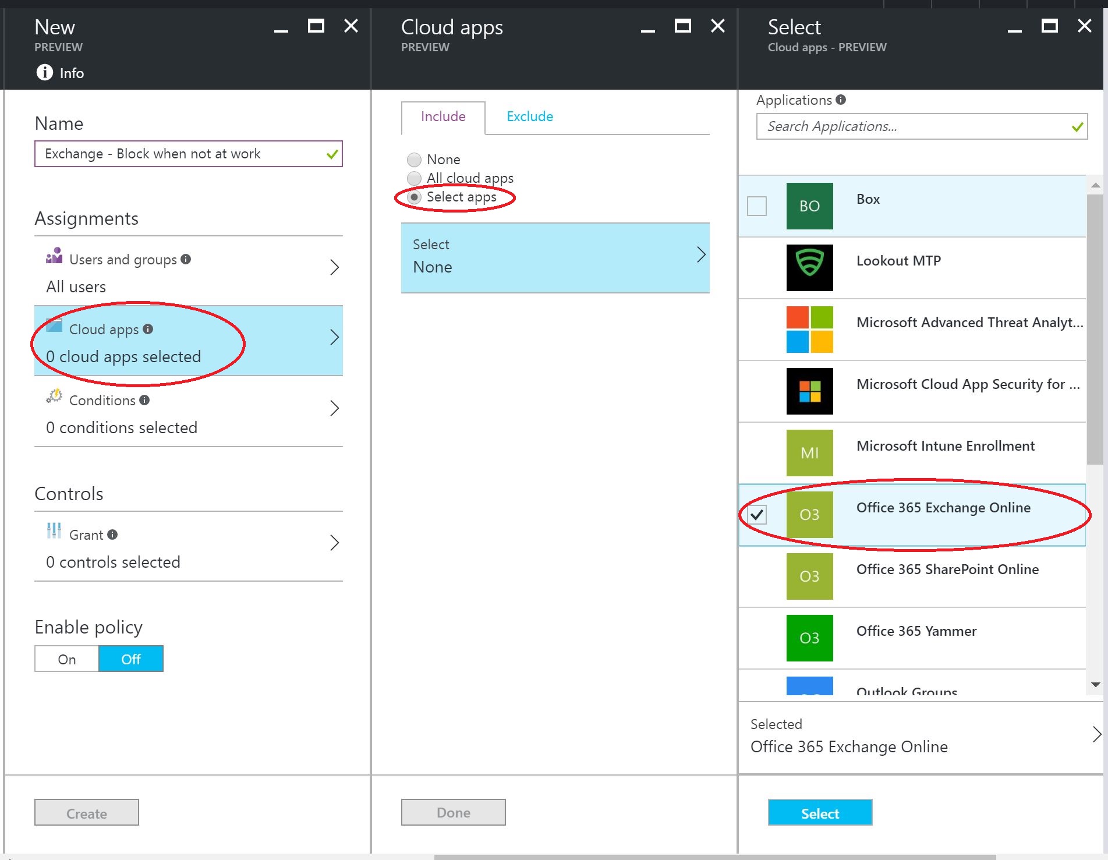
Task: Click the Box app icon
Action: pos(809,206)
